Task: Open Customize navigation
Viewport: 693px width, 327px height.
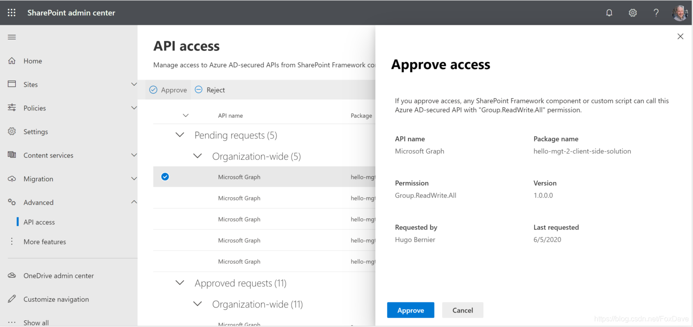Action: pos(56,299)
